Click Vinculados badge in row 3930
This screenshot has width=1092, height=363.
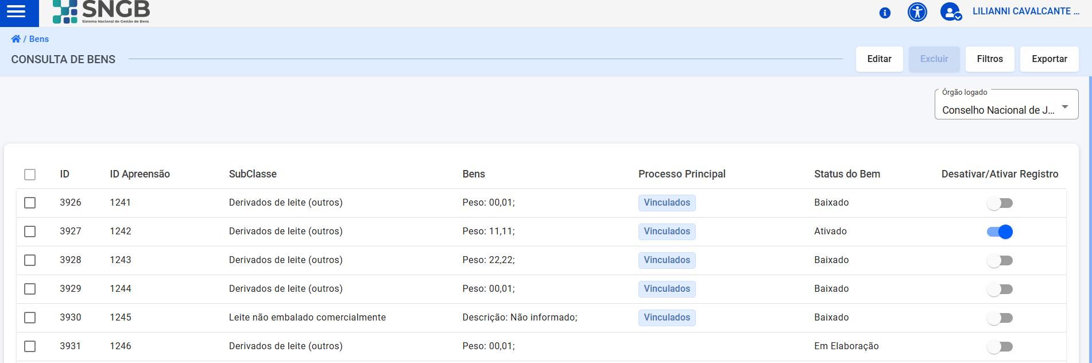pos(667,318)
